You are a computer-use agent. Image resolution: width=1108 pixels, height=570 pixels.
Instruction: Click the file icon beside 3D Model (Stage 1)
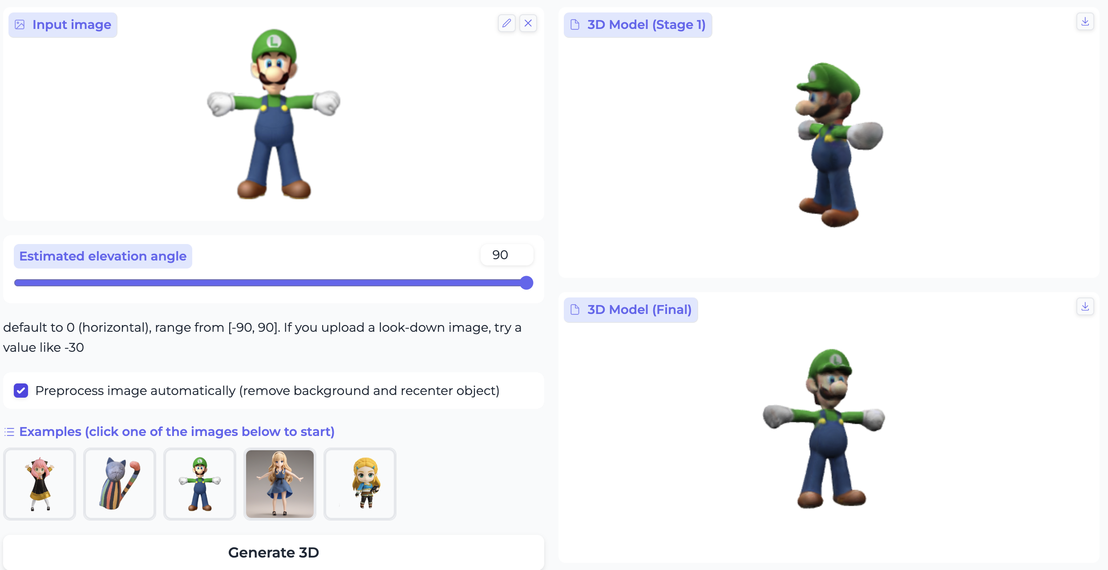(575, 24)
